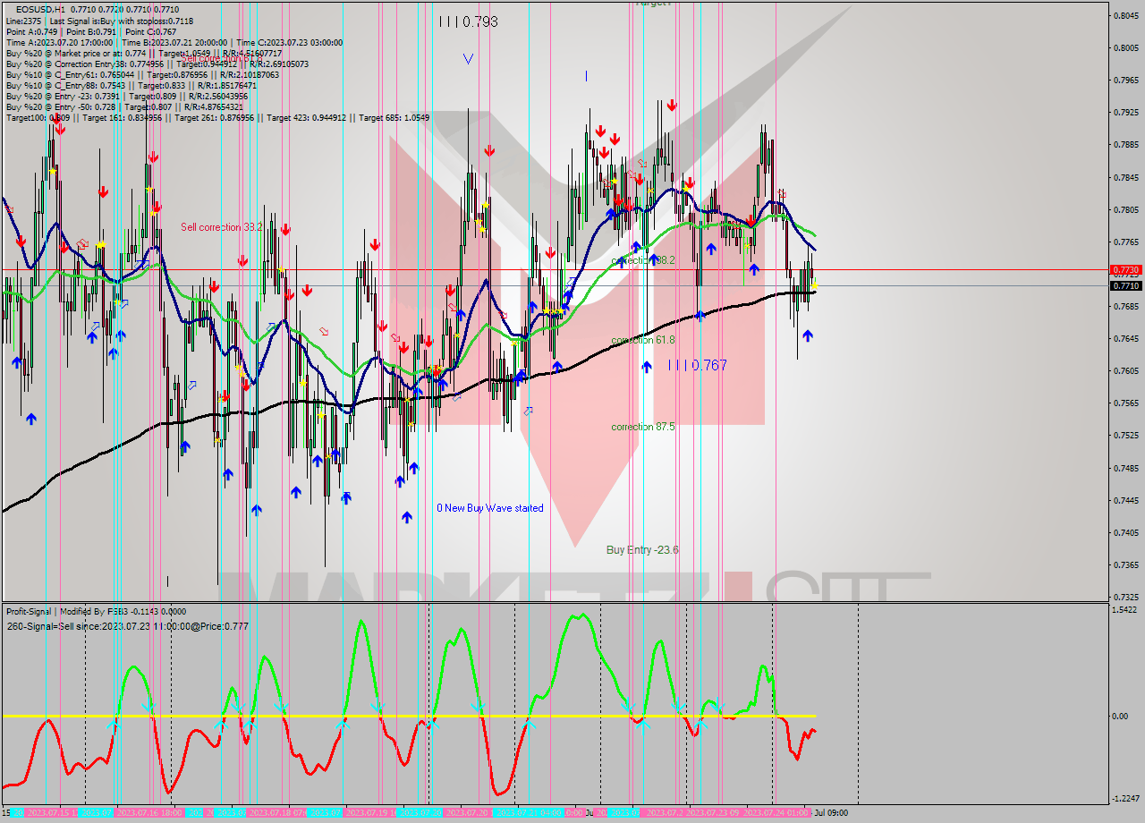Screen dimensions: 1145x823
Task: Click the blue V marker below 0.793
Action: point(468,59)
